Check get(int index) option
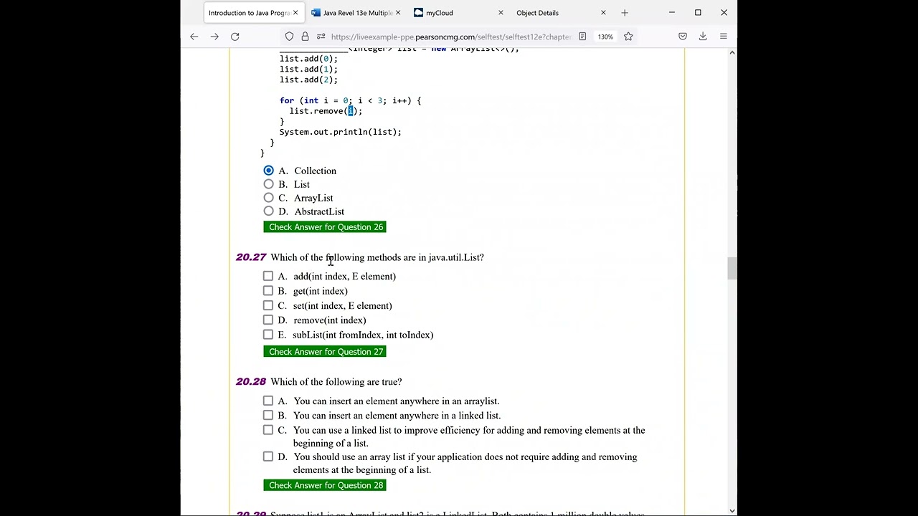The image size is (918, 516). point(268,290)
